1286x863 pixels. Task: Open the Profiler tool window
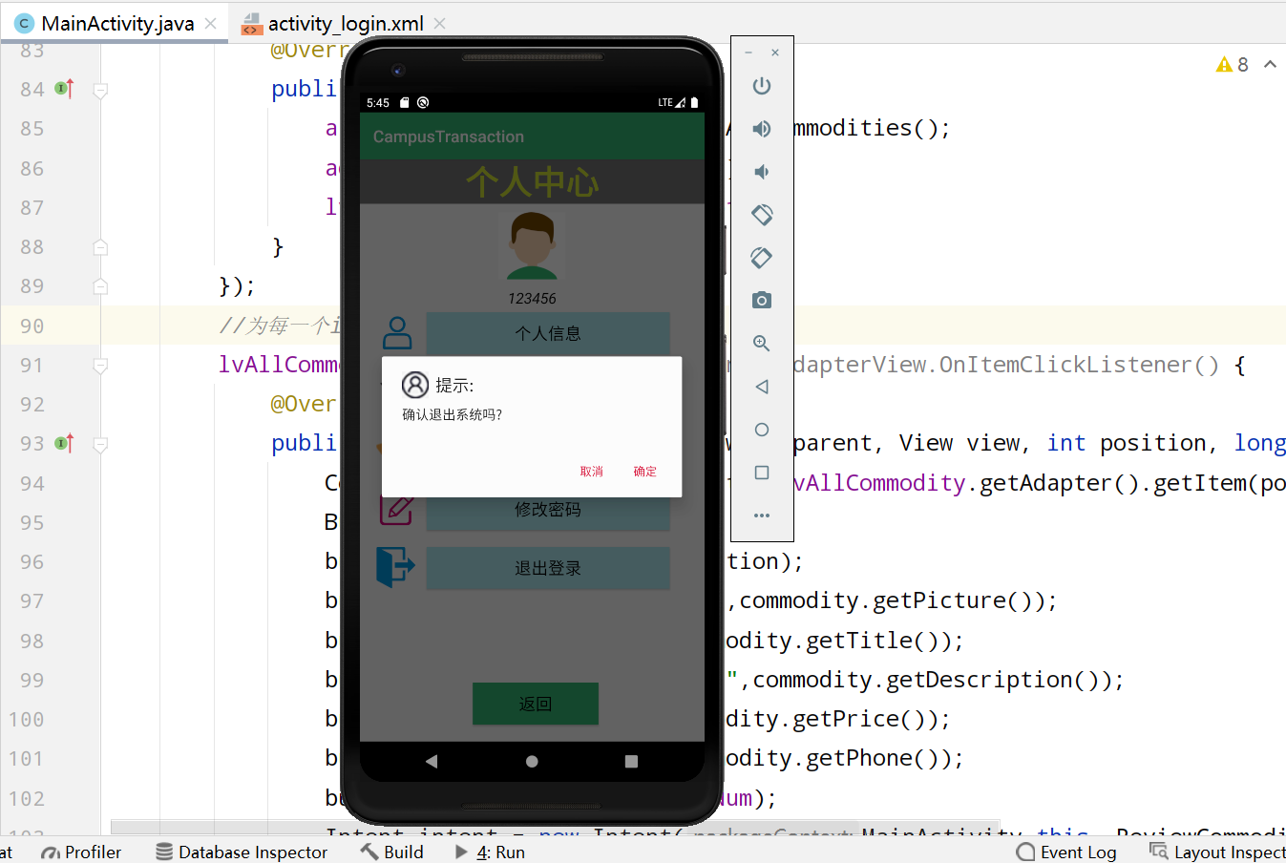81,852
